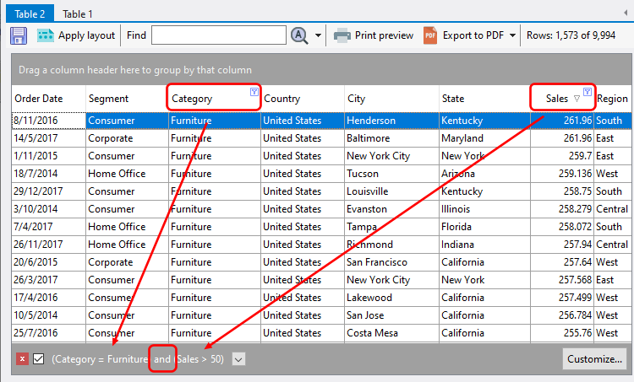The image size is (634, 382).
Task: Click the Apply layout icon
Action: (45, 35)
